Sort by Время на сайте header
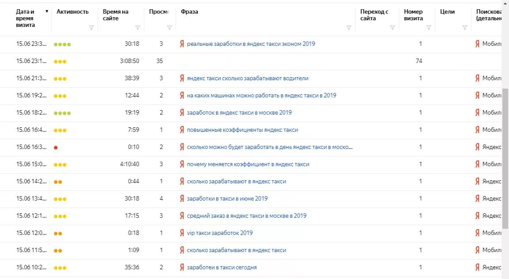This screenshot has height=279, width=509. point(115,15)
